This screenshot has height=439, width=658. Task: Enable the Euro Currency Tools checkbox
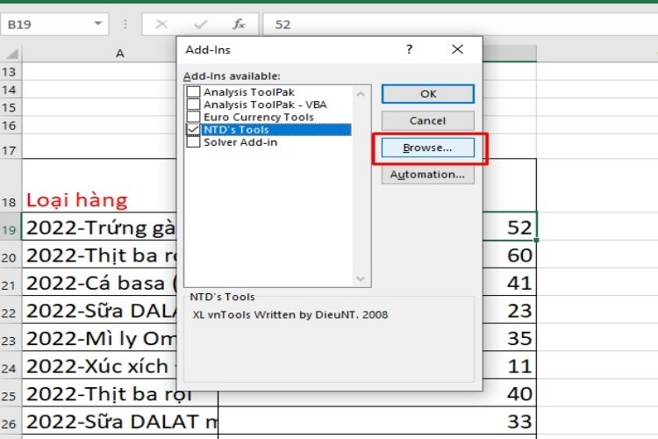pos(194,117)
